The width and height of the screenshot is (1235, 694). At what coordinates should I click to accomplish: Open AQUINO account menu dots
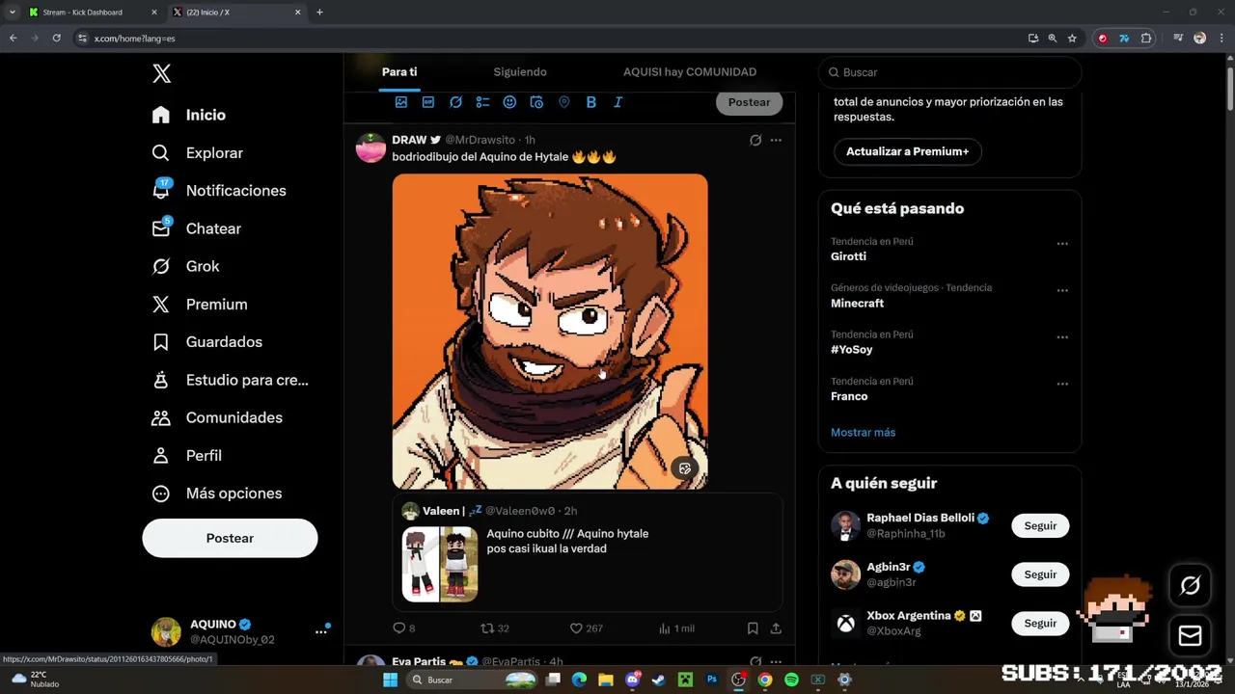tap(320, 632)
